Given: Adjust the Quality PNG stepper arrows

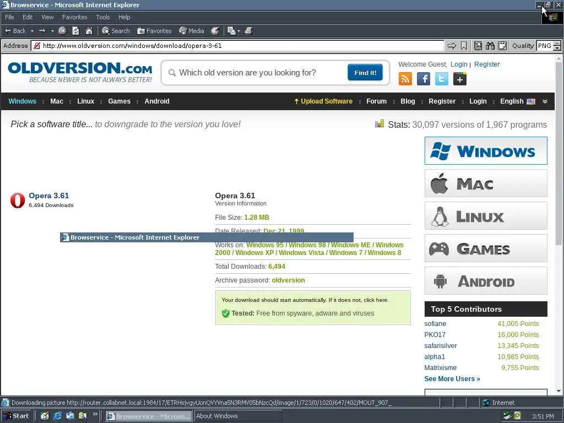Looking at the screenshot, I should (557, 46).
